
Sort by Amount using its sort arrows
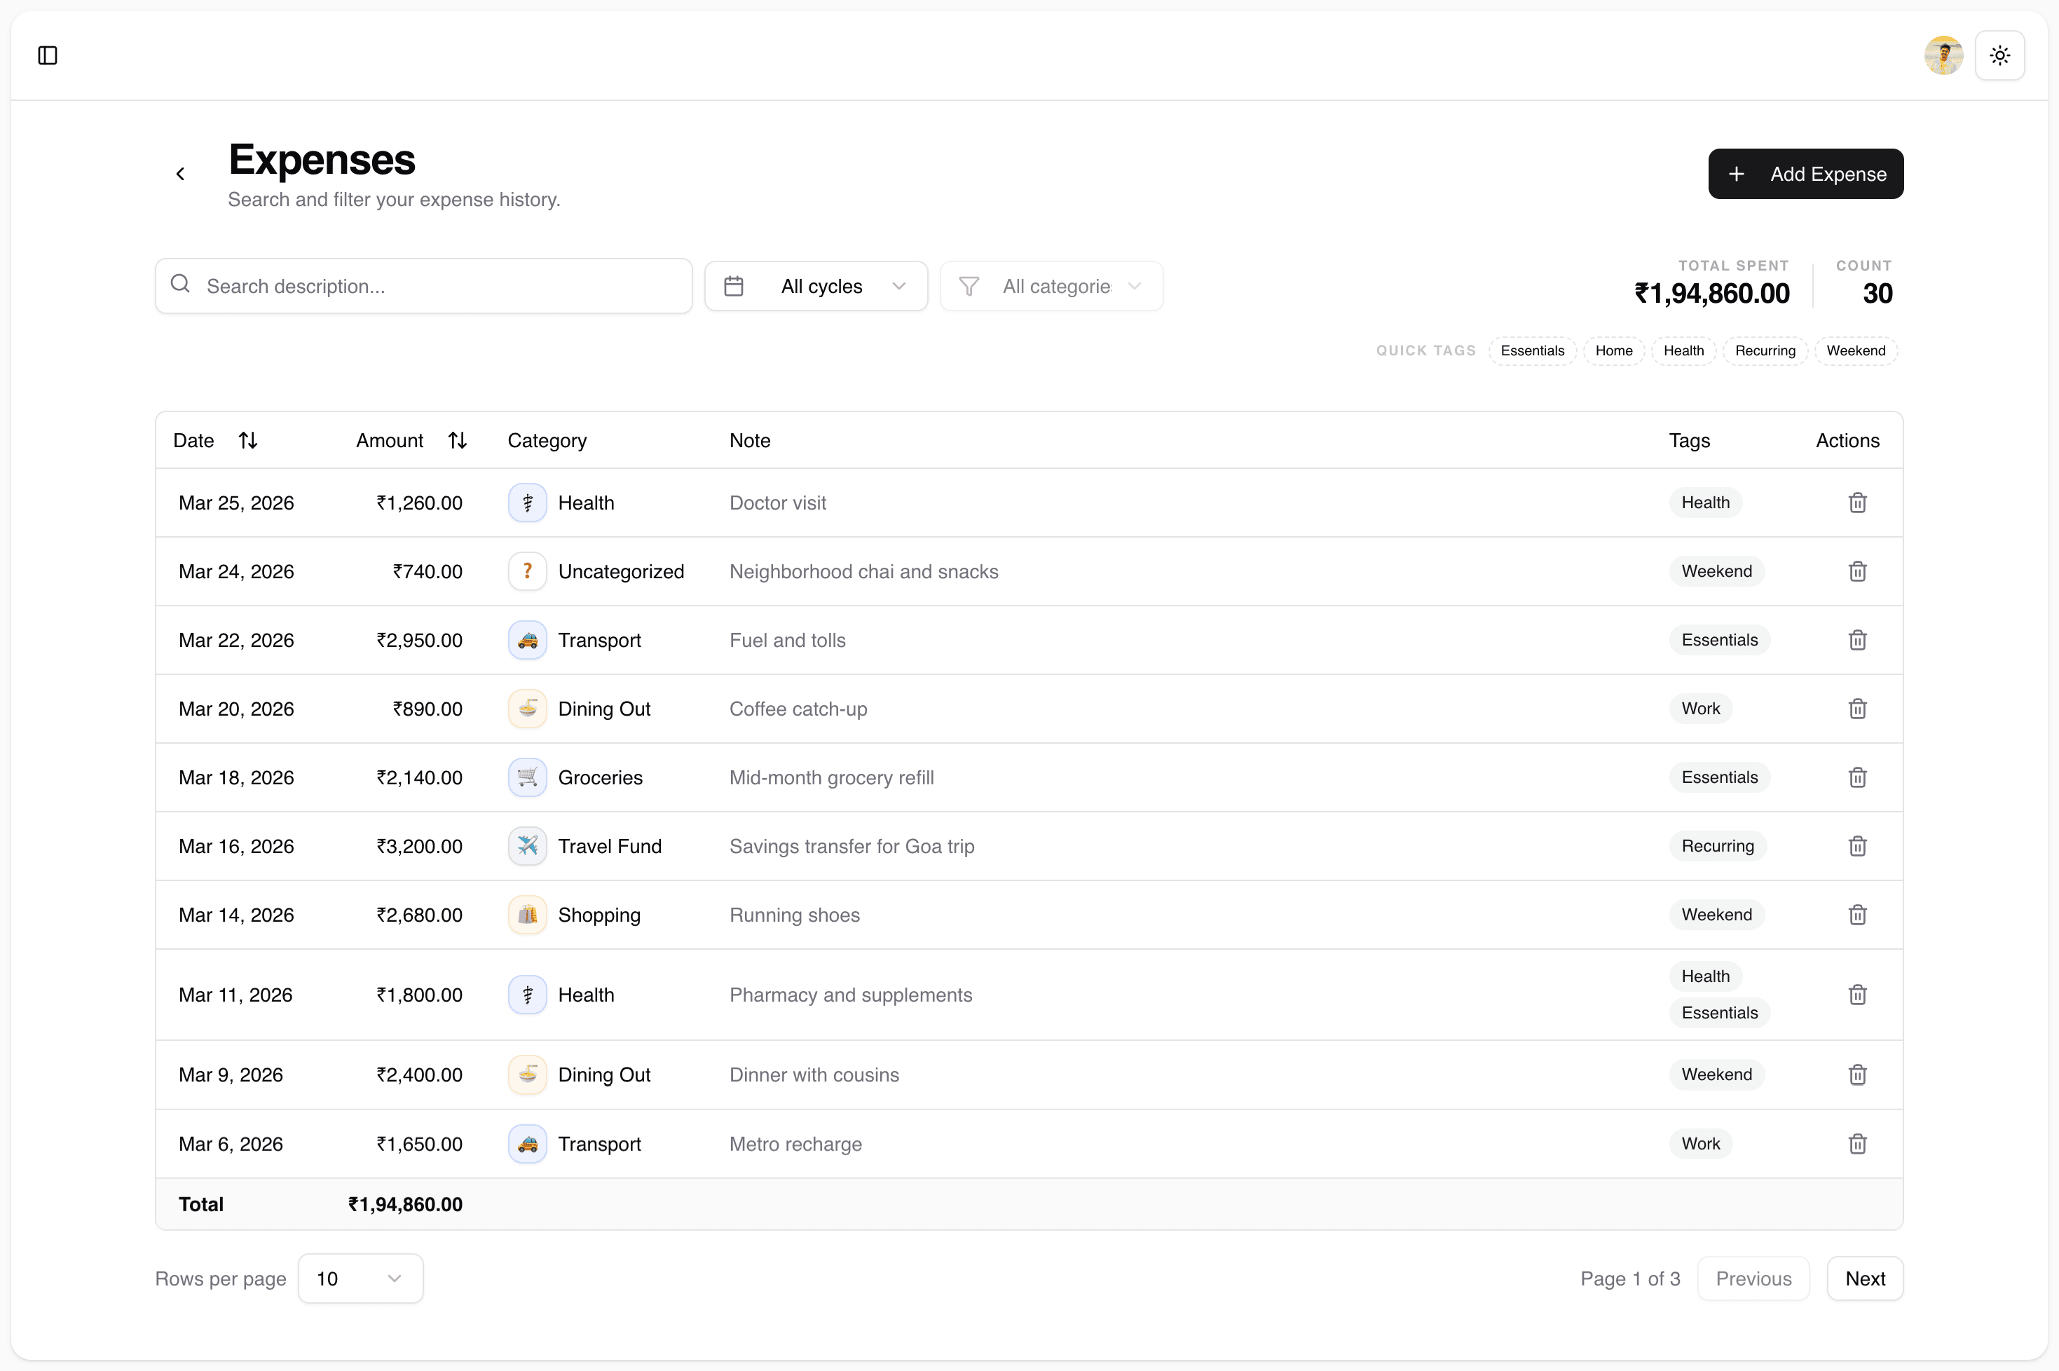[x=458, y=439]
